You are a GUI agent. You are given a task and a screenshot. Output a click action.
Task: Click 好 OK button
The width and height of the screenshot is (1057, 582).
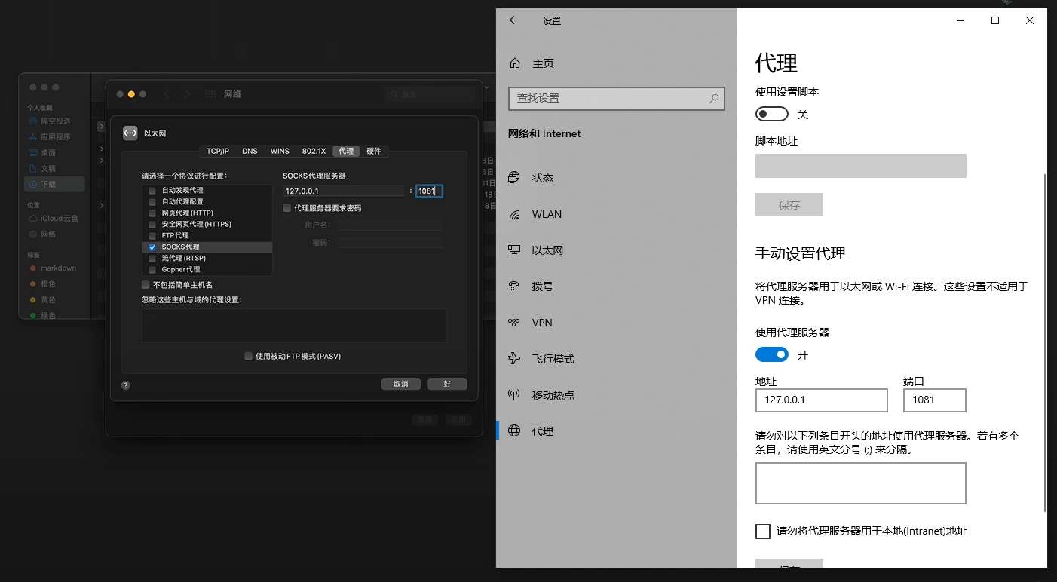[447, 384]
